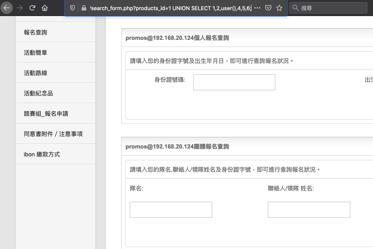Select the 團體報名查詢 panel heading
373x249 pixels.
(177, 147)
